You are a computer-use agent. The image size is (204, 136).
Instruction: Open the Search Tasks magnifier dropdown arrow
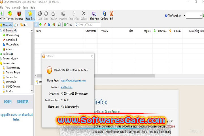(78, 25)
